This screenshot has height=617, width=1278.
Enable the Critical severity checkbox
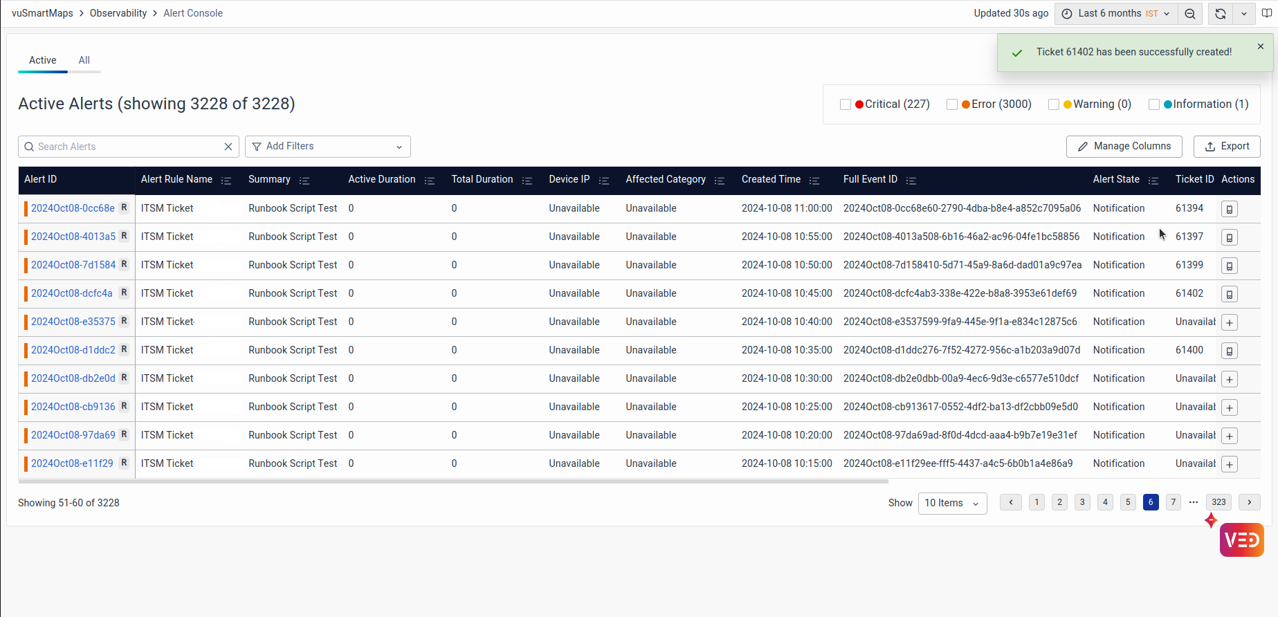tap(845, 104)
